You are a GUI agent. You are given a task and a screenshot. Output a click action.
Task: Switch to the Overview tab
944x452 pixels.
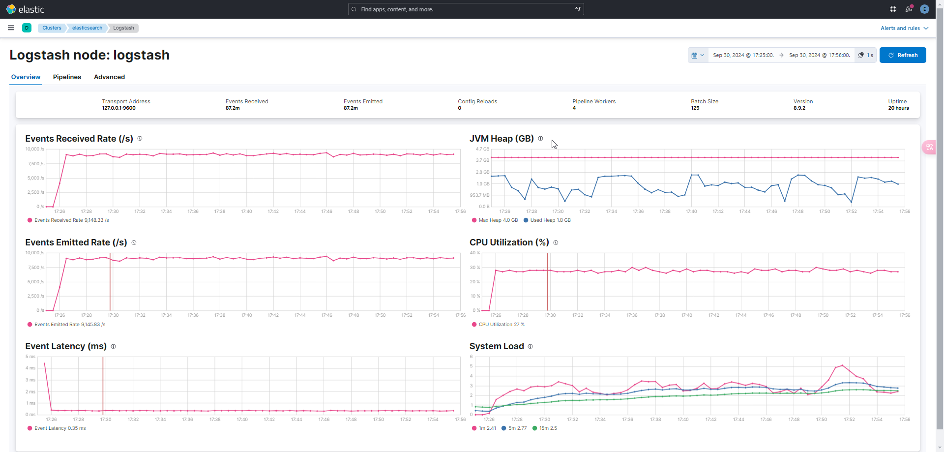(26, 77)
